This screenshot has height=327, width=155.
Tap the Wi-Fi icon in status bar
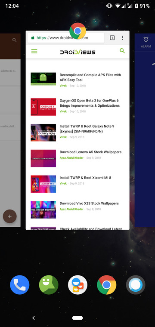pos(118,6)
